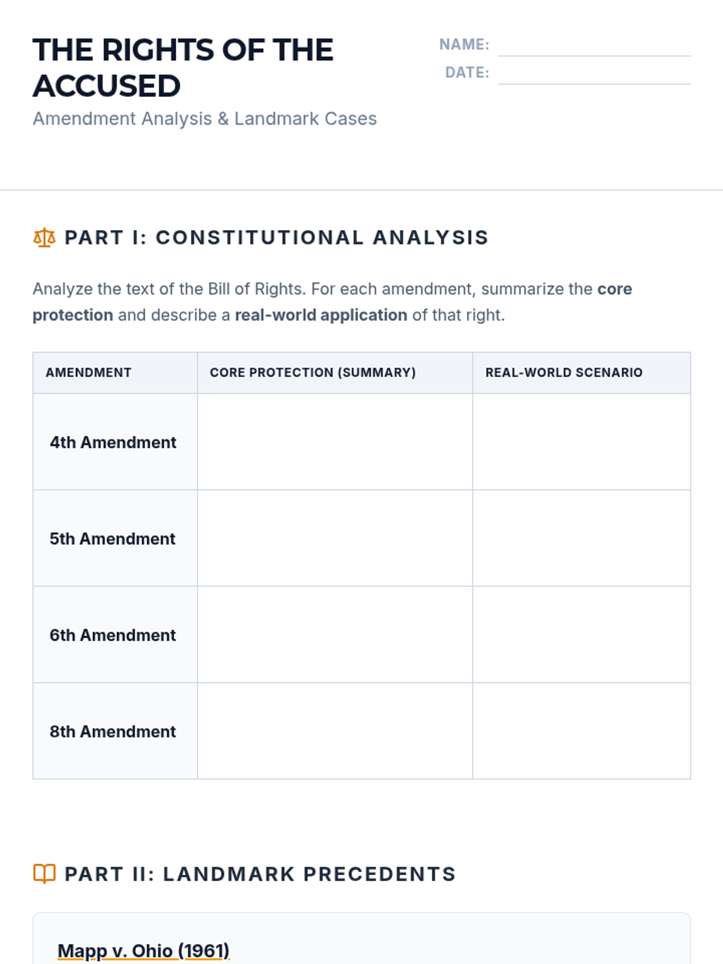Select the 8th Amendment real-world scenario cell
The height and width of the screenshot is (964, 723).
tap(581, 731)
